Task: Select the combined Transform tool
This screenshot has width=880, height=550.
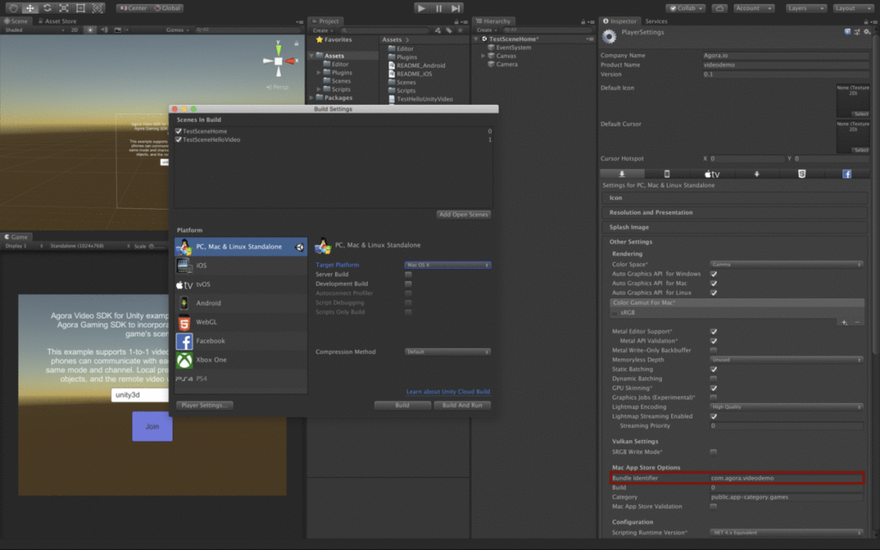Action: click(97, 8)
